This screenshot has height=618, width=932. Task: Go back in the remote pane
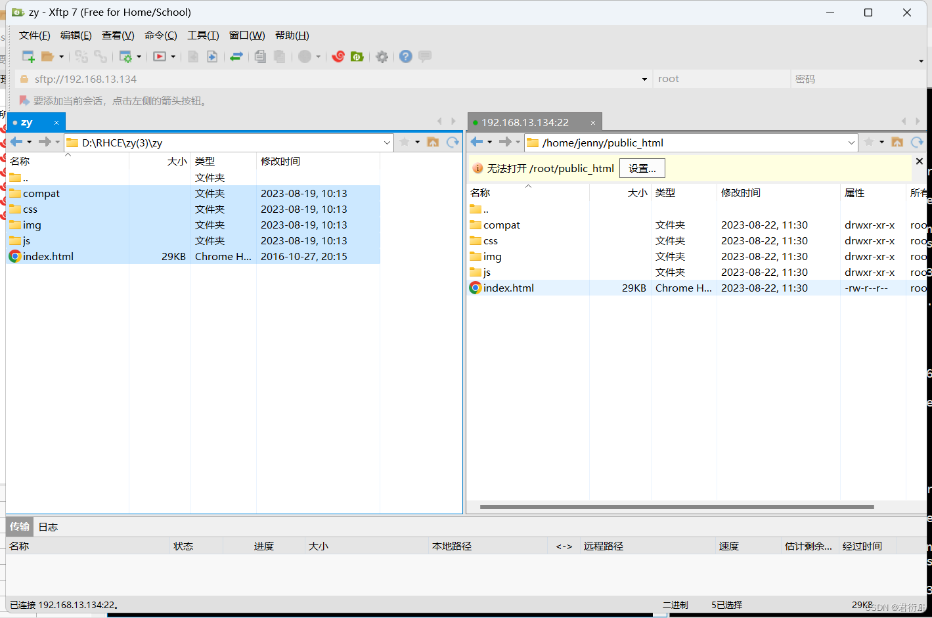(477, 142)
